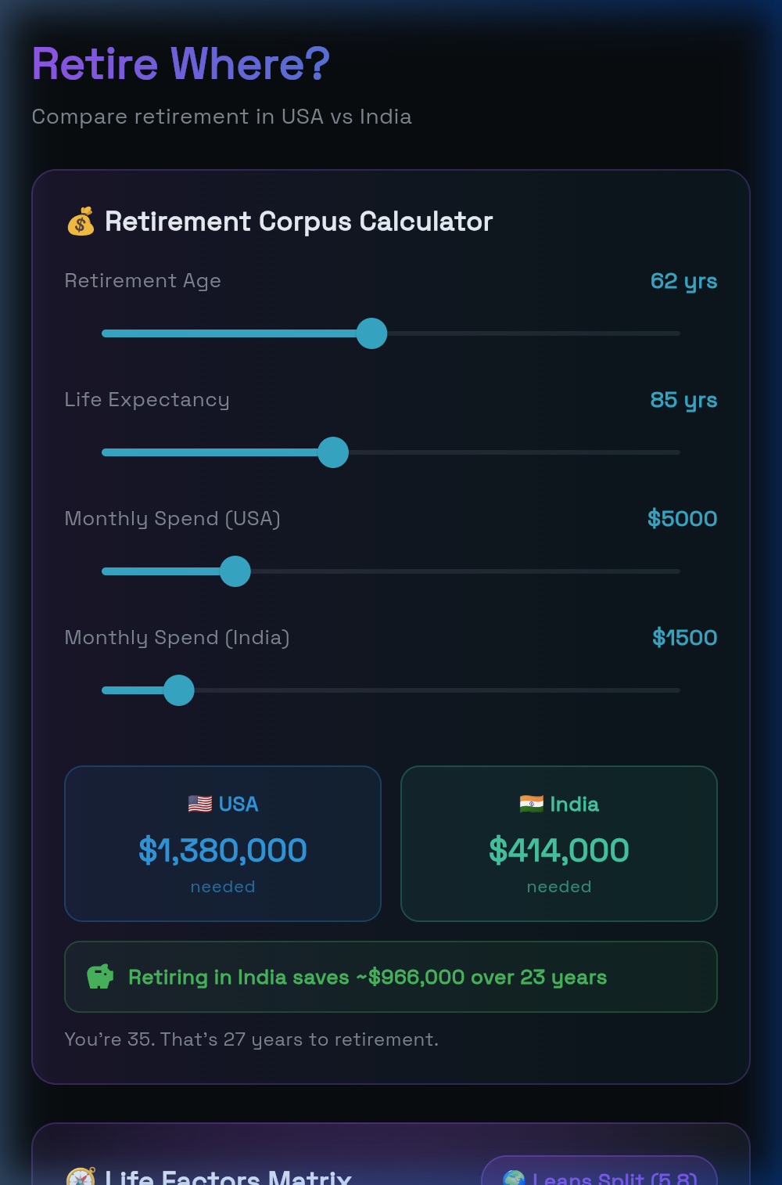Select the India needed corpus card
Image resolution: width=782 pixels, height=1185 pixels.
(558, 843)
